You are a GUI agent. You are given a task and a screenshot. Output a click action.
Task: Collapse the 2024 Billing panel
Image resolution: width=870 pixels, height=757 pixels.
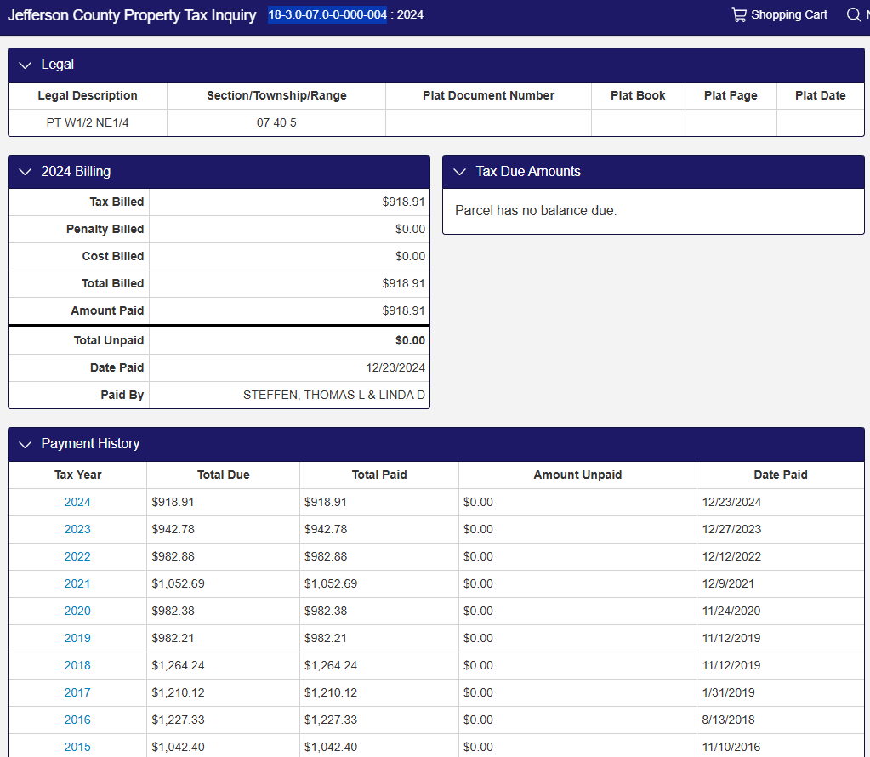(x=25, y=172)
